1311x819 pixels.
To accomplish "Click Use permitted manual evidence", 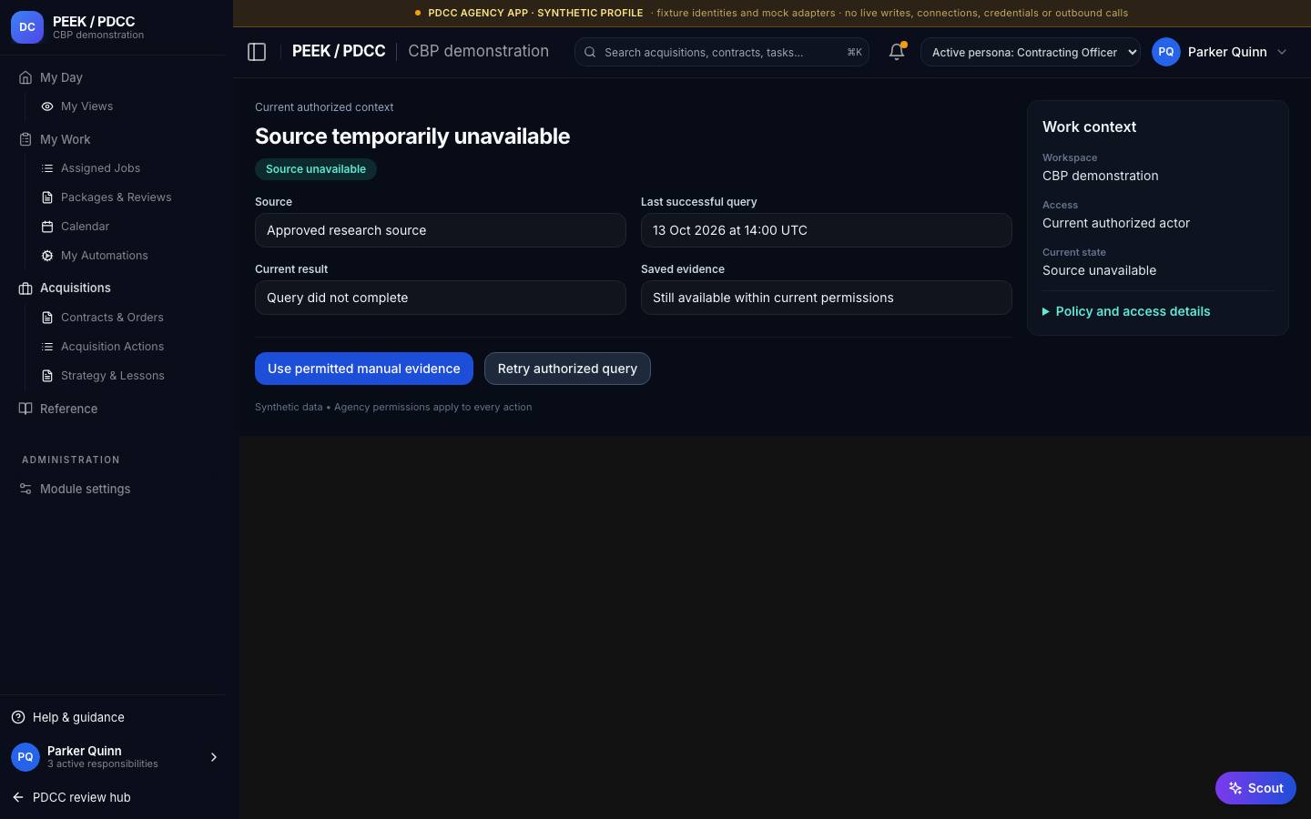I will 364,369.
